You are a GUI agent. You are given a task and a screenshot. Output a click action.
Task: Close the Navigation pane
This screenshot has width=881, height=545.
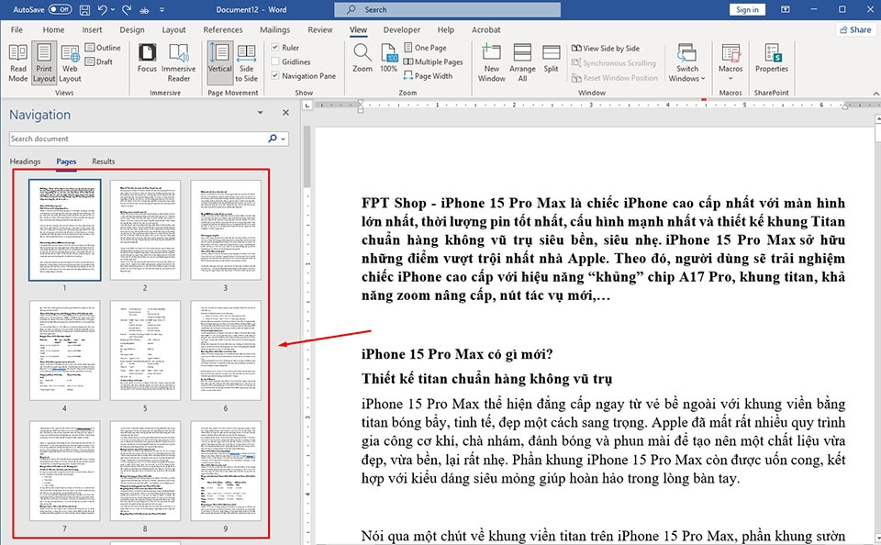[x=285, y=113]
